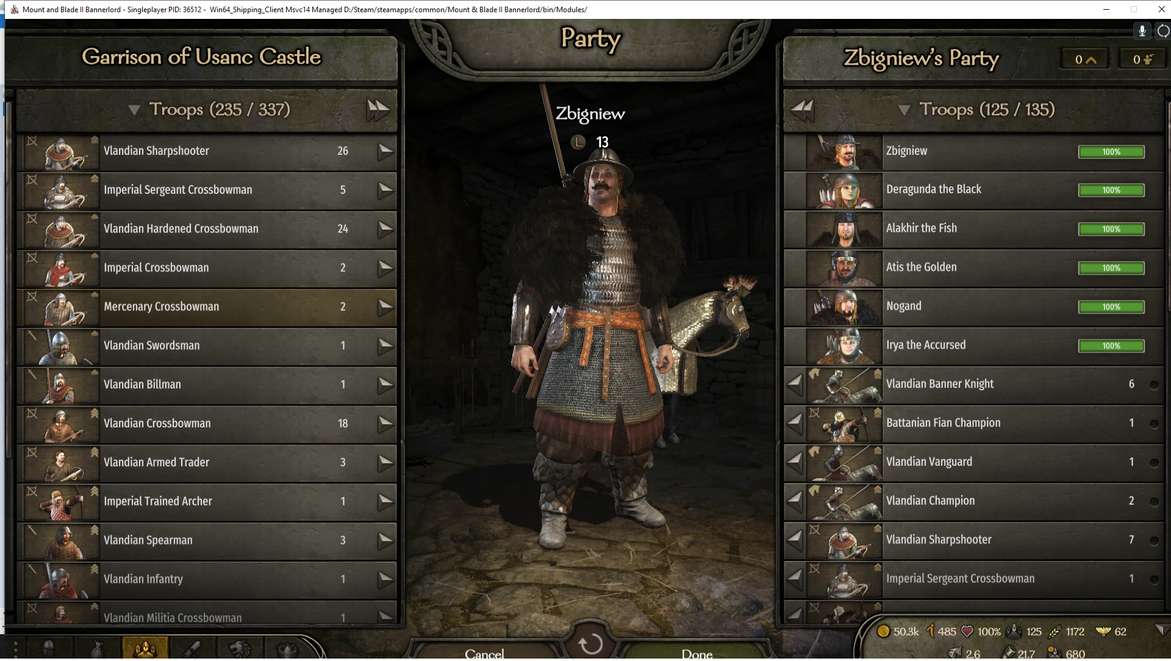Move Vlandian Sharpshooter from garrison to party
Image resolution: width=1171 pixels, height=661 pixels.
coord(385,151)
